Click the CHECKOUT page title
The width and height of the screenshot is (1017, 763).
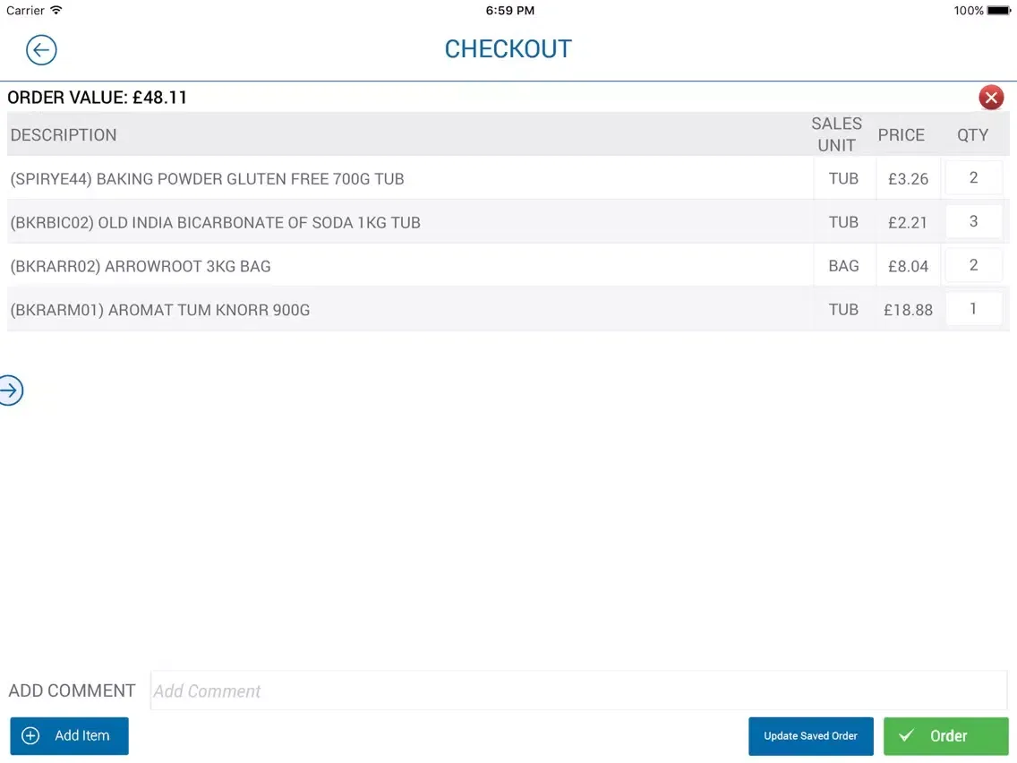coord(508,49)
